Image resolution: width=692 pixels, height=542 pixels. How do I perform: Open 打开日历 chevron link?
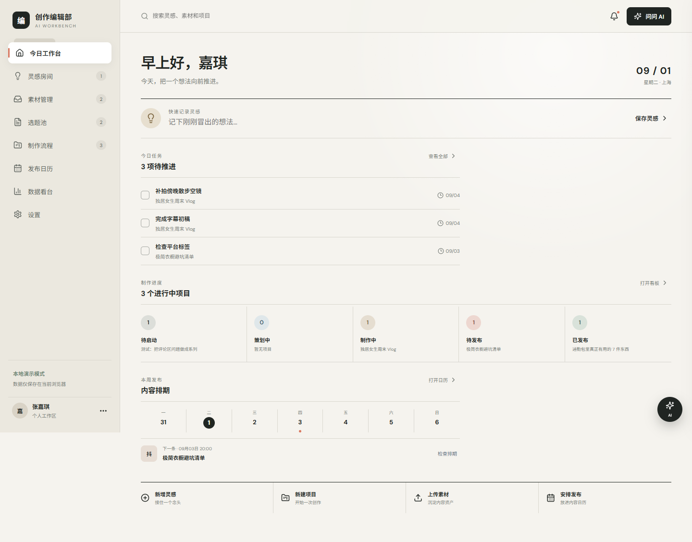[x=453, y=380]
